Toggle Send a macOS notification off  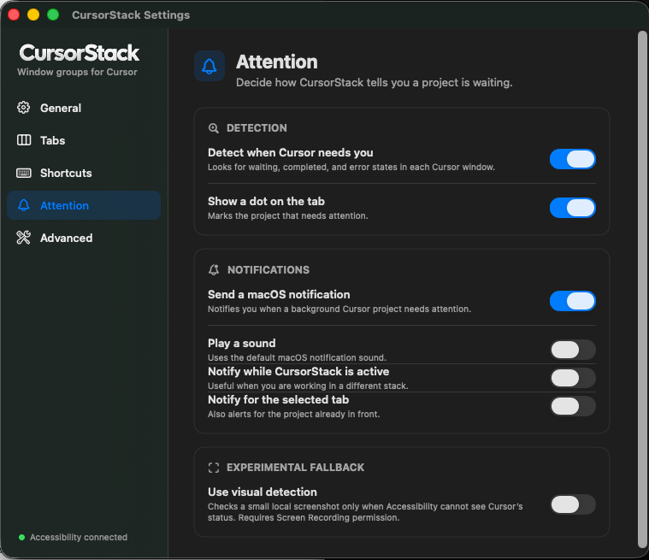(x=572, y=301)
